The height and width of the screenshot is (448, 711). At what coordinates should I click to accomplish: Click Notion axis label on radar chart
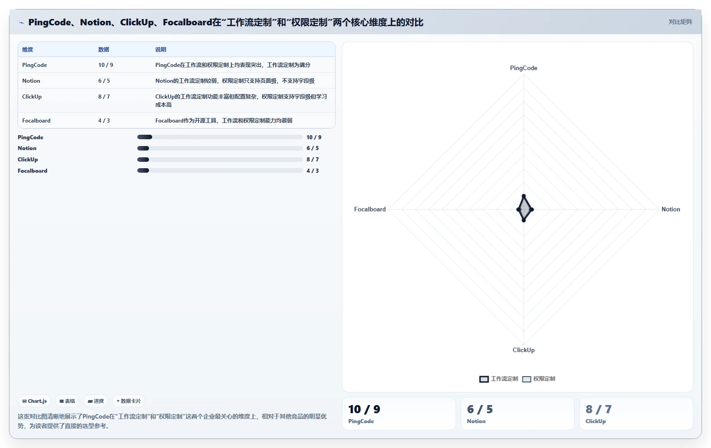coord(671,209)
